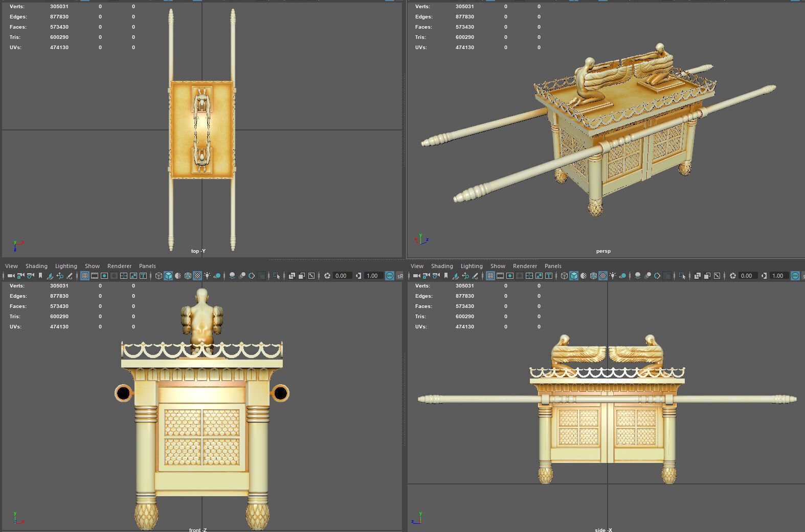Use default material in front panel toolbar
Viewport: 805px width, 532px height.
(x=178, y=276)
